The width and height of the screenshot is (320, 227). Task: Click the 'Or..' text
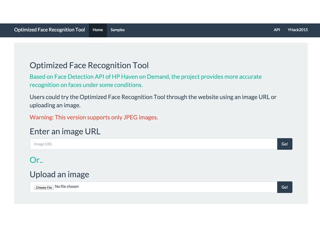[x=36, y=160]
